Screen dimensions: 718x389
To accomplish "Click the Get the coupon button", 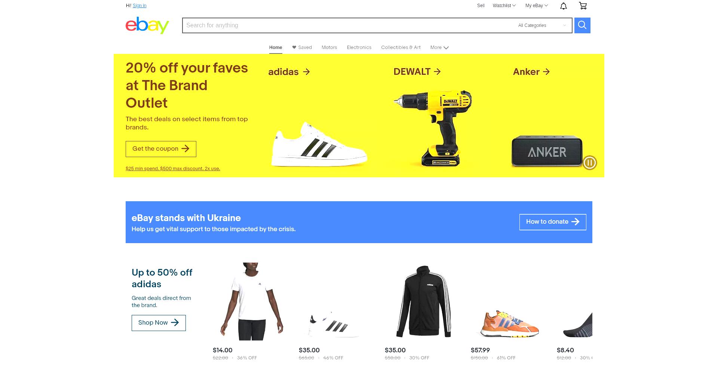I will pos(161,149).
